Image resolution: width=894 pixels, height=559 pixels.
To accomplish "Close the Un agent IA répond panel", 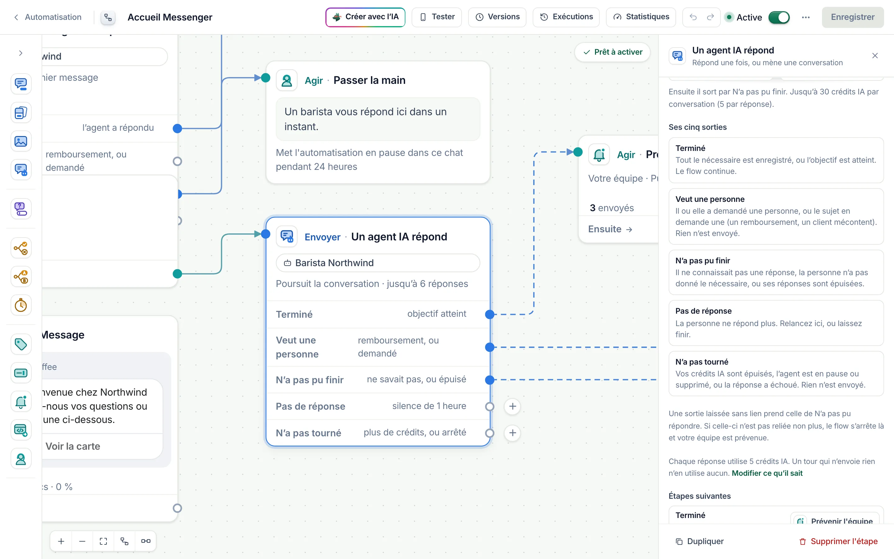I will click(875, 56).
